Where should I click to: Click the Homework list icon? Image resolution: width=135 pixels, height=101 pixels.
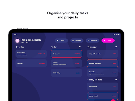pyautogui.click(x=89, y=41)
